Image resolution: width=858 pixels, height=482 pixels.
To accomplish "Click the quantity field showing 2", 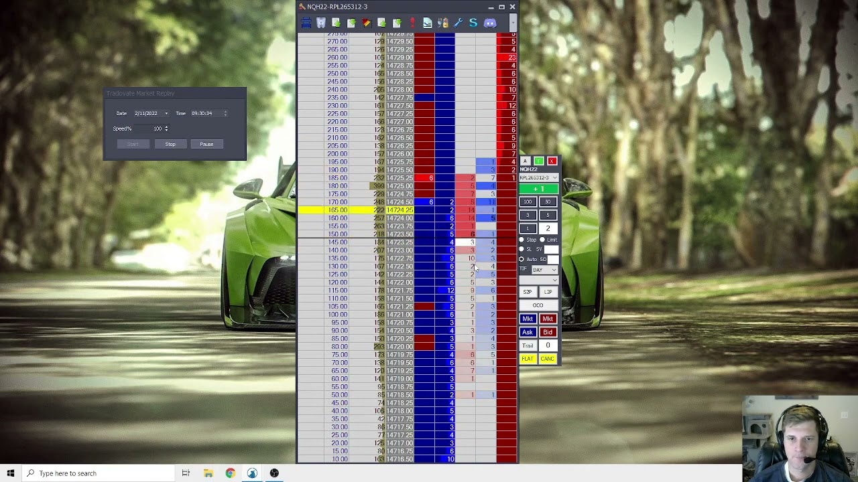I will (x=548, y=228).
